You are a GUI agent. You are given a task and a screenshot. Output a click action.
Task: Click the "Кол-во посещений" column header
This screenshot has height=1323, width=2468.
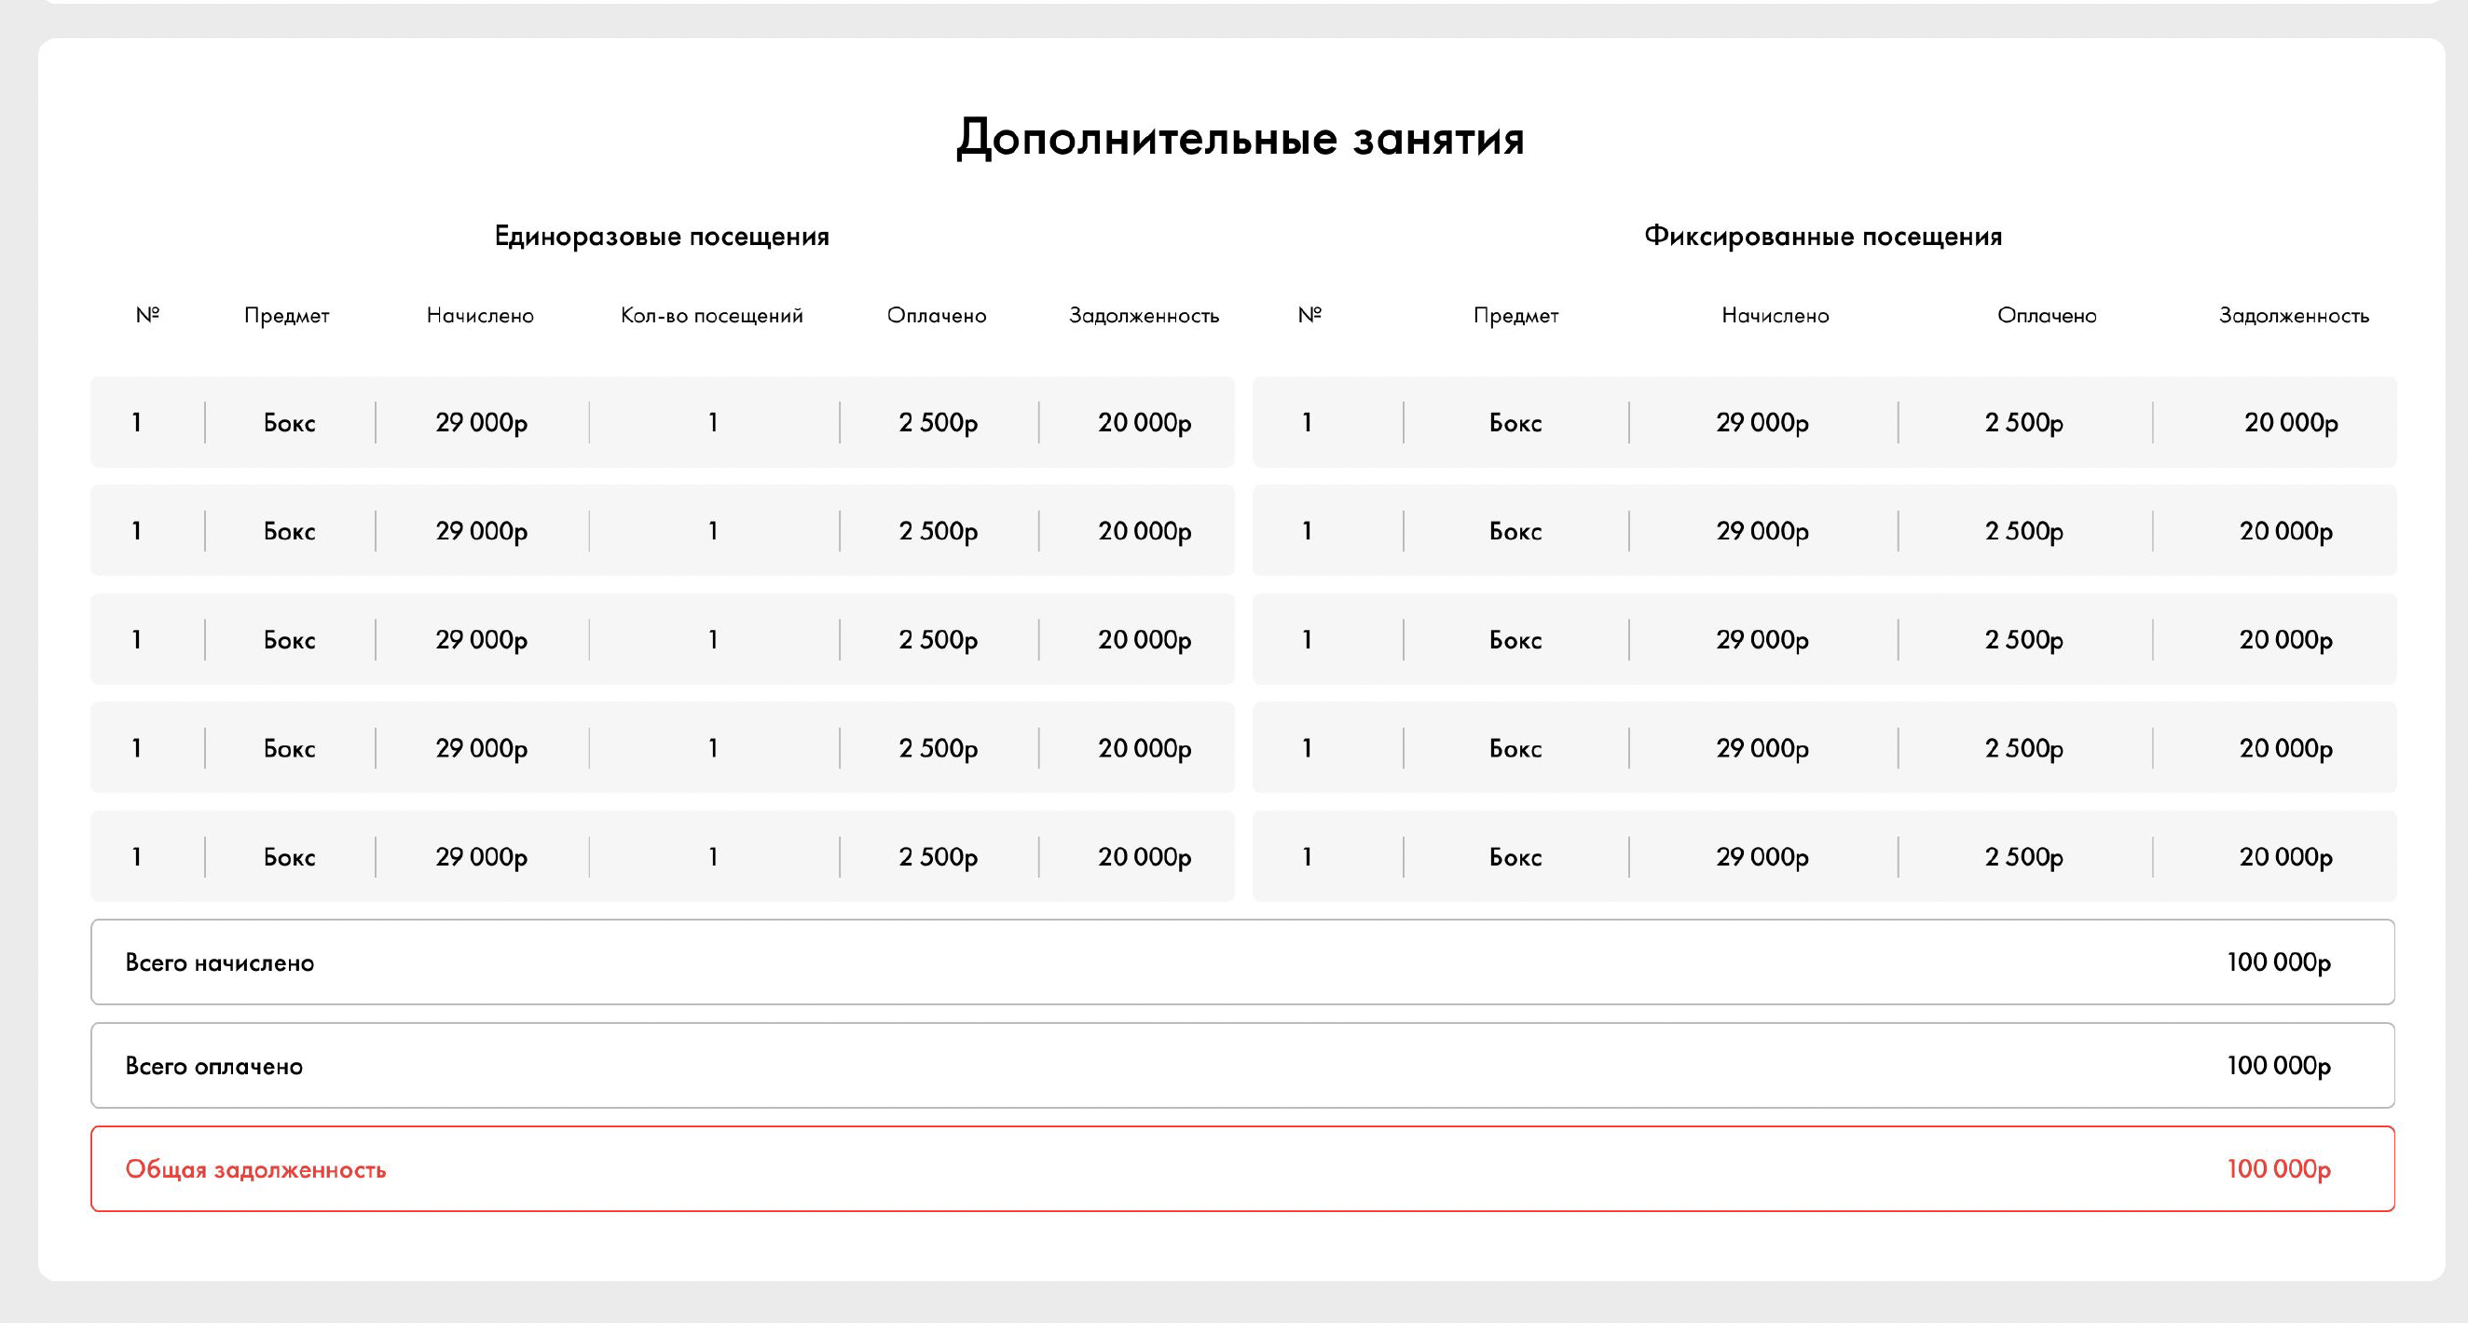(711, 315)
